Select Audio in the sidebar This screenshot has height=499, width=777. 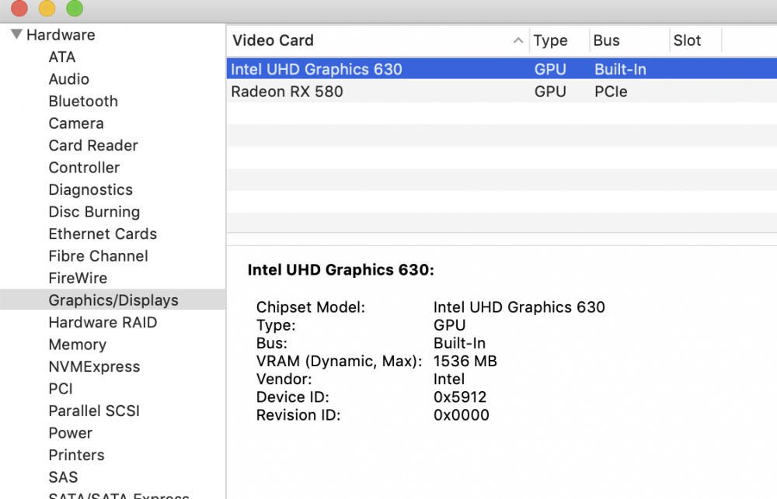pos(69,79)
